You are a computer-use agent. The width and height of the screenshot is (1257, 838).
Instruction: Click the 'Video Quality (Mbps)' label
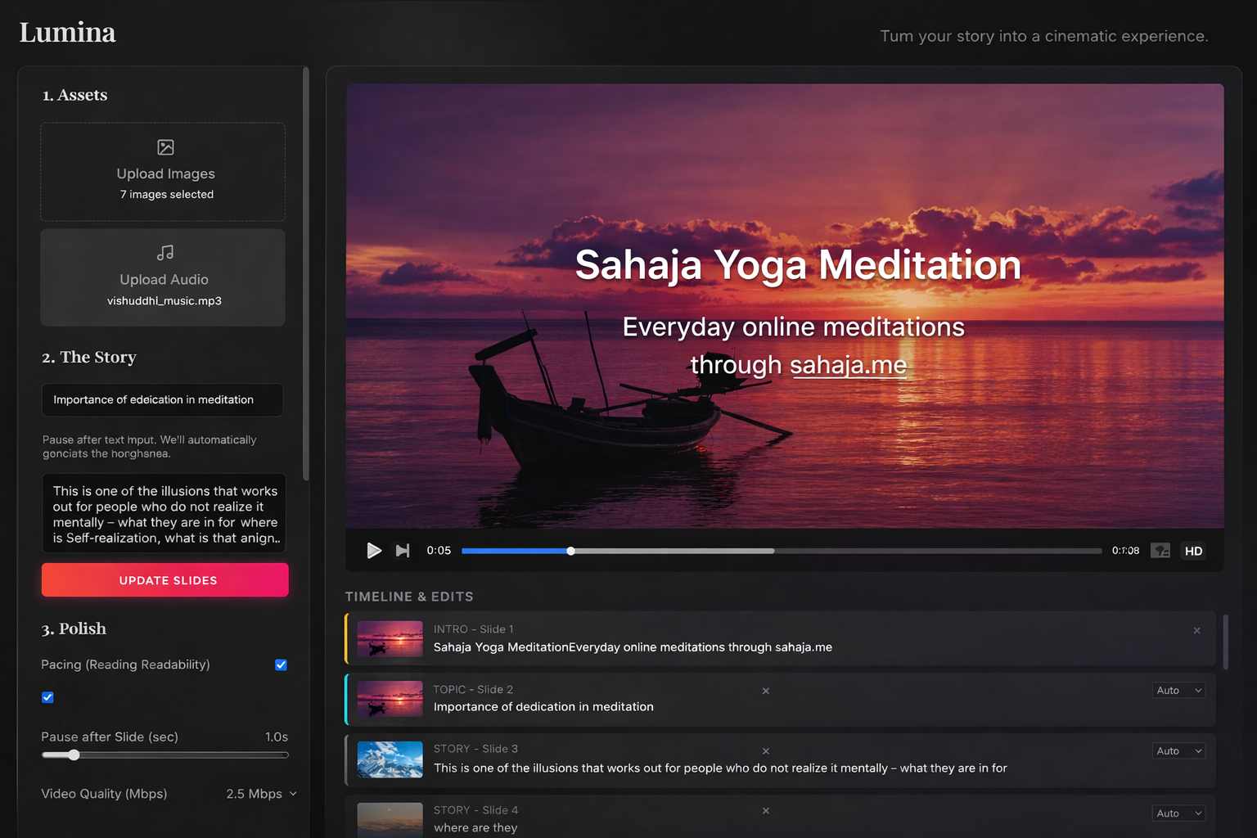point(104,794)
